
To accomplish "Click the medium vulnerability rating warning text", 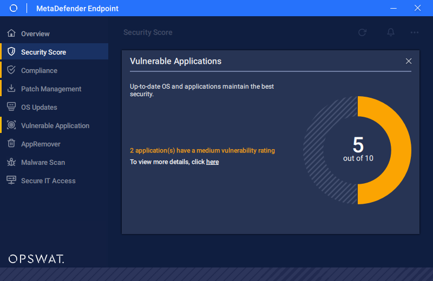I will point(202,150).
